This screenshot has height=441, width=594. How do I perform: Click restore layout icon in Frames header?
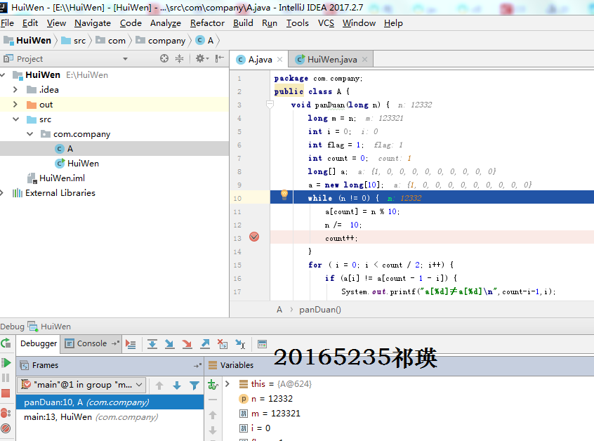point(197,366)
